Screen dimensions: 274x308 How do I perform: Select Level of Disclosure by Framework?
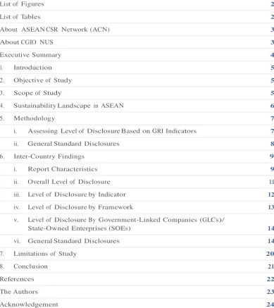[x=80, y=207]
